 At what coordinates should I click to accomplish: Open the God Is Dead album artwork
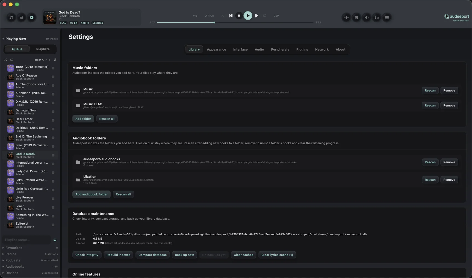tap(50, 17)
